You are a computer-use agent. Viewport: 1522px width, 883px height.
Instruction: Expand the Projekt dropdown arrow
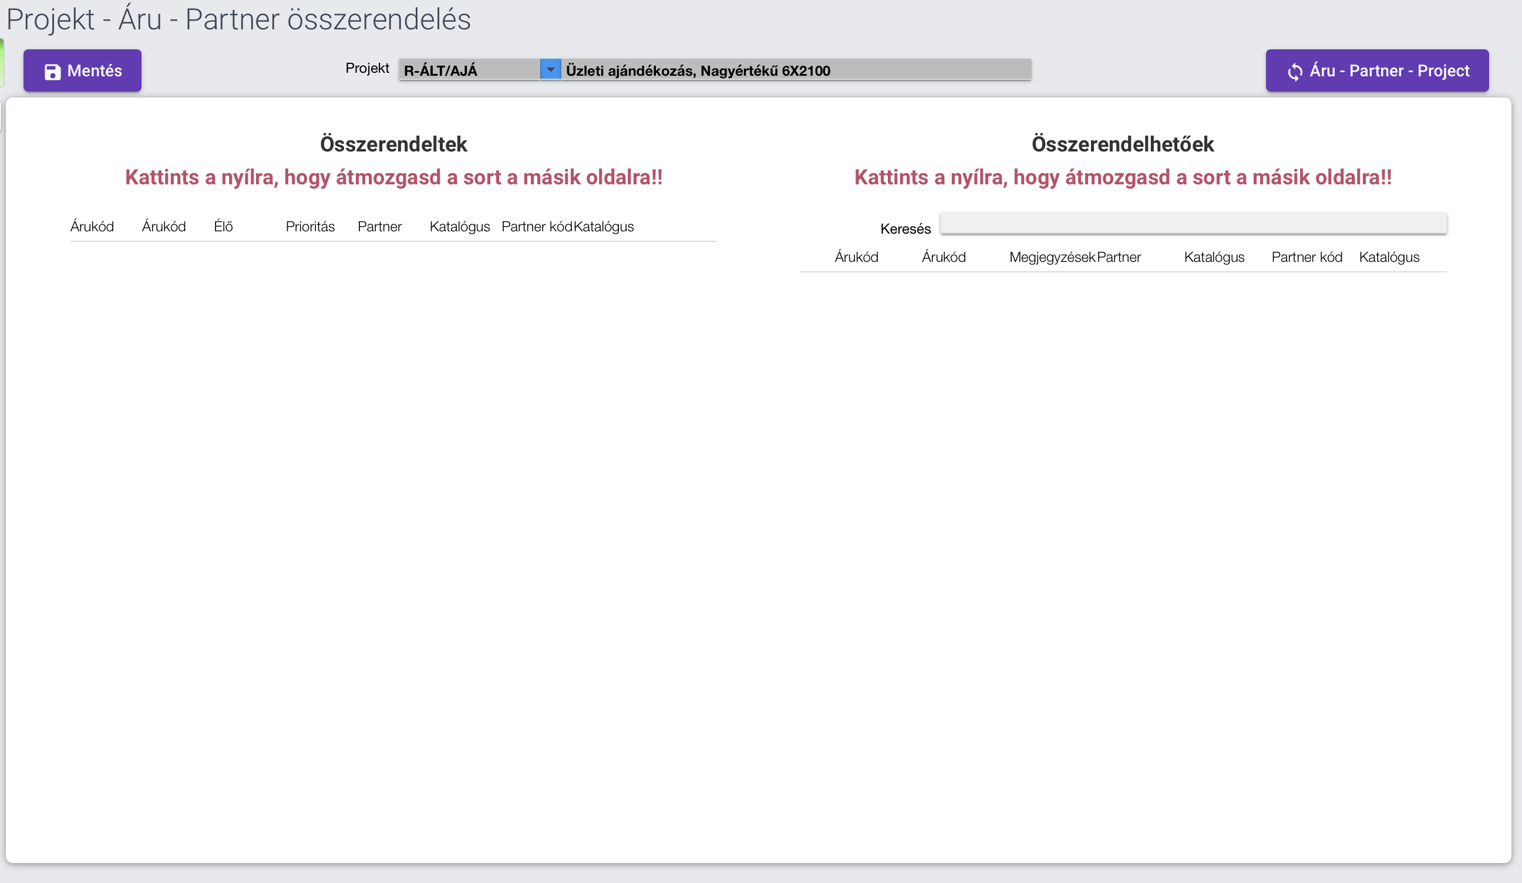[550, 69]
